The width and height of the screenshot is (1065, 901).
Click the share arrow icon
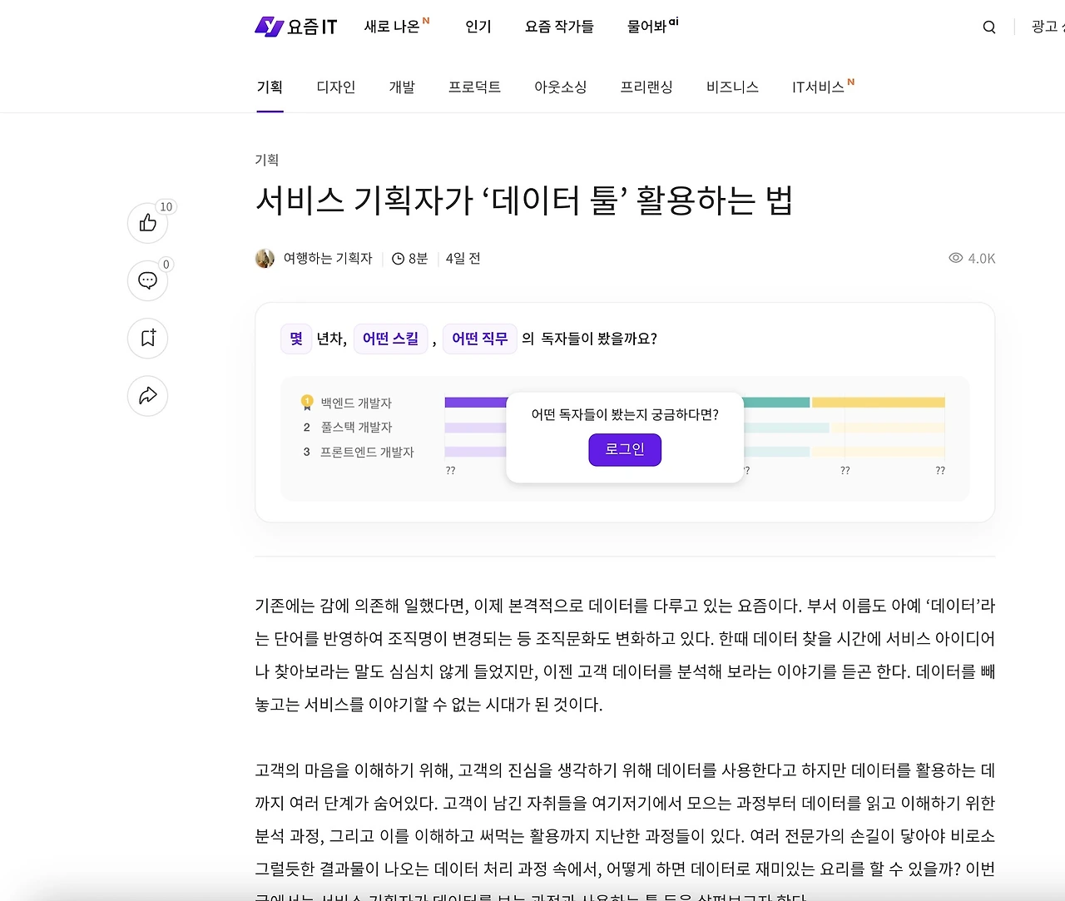(x=147, y=396)
